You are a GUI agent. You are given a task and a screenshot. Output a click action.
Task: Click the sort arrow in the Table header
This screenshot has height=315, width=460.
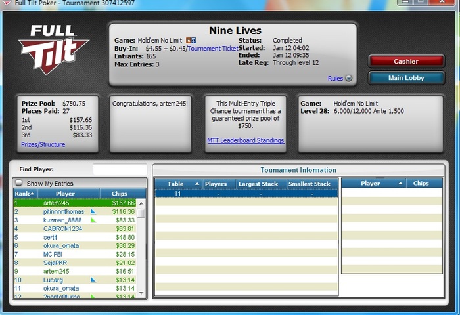[x=197, y=184]
